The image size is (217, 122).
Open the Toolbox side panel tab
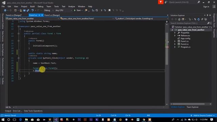[x=3, y=81]
